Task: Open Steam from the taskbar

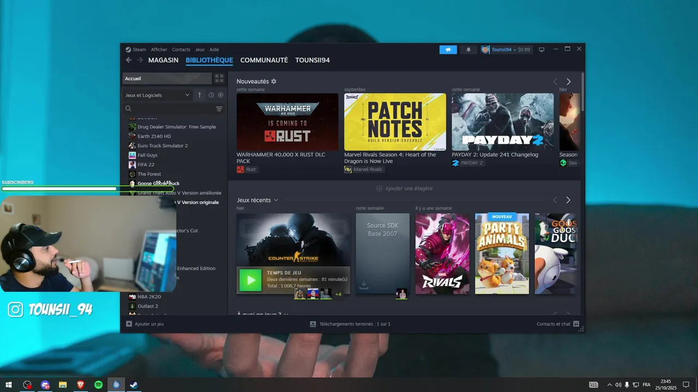Action: 134,385
